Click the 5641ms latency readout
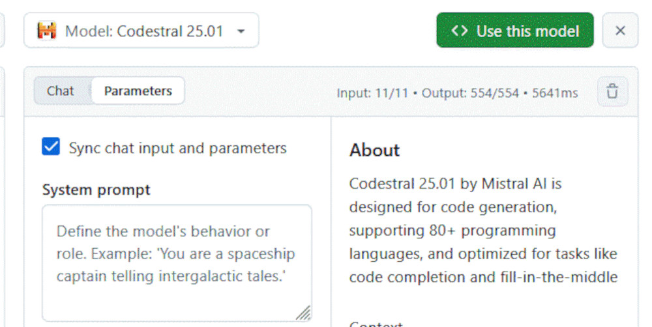 click(x=555, y=93)
